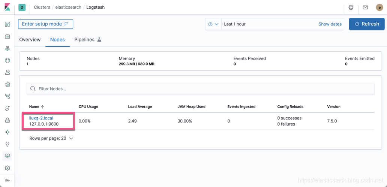Image resolution: width=387 pixels, height=187 pixels.
Task: Open Uptime from the sidebar
Action: 7,108
